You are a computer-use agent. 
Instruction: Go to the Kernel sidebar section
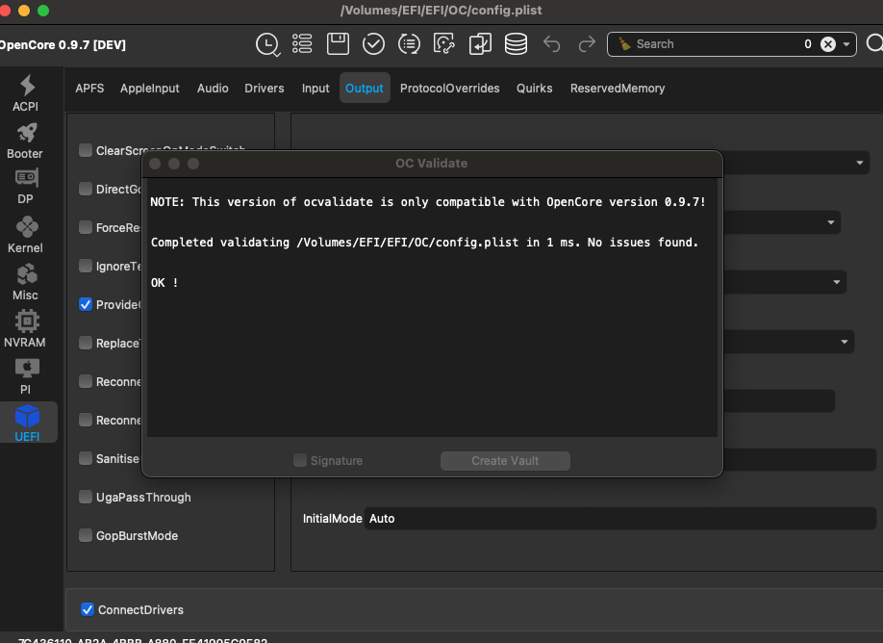tap(26, 236)
